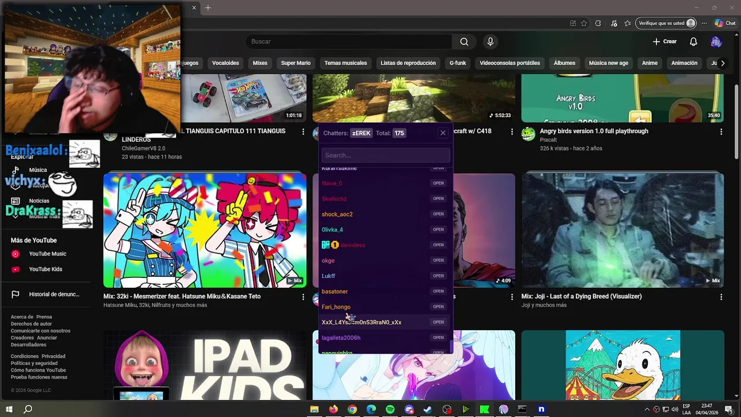The height and width of the screenshot is (417, 741).
Task: Open the IPAD KIDS video thumbnail
Action: pyautogui.click(x=205, y=365)
